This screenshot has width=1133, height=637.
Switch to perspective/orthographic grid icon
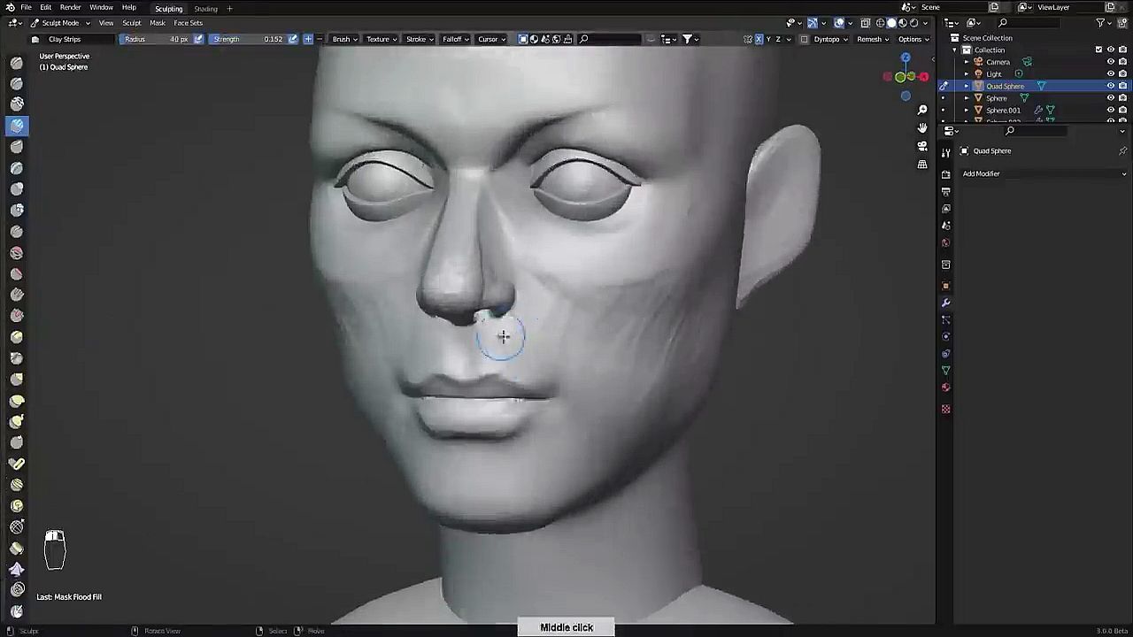(922, 165)
